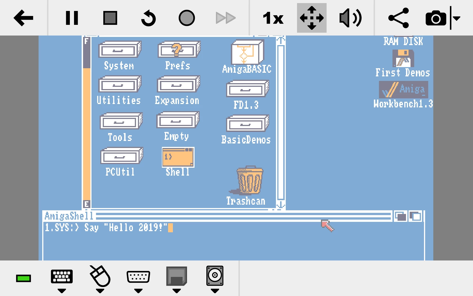
Task: Stop the emulator with the square button
Action: [110, 18]
